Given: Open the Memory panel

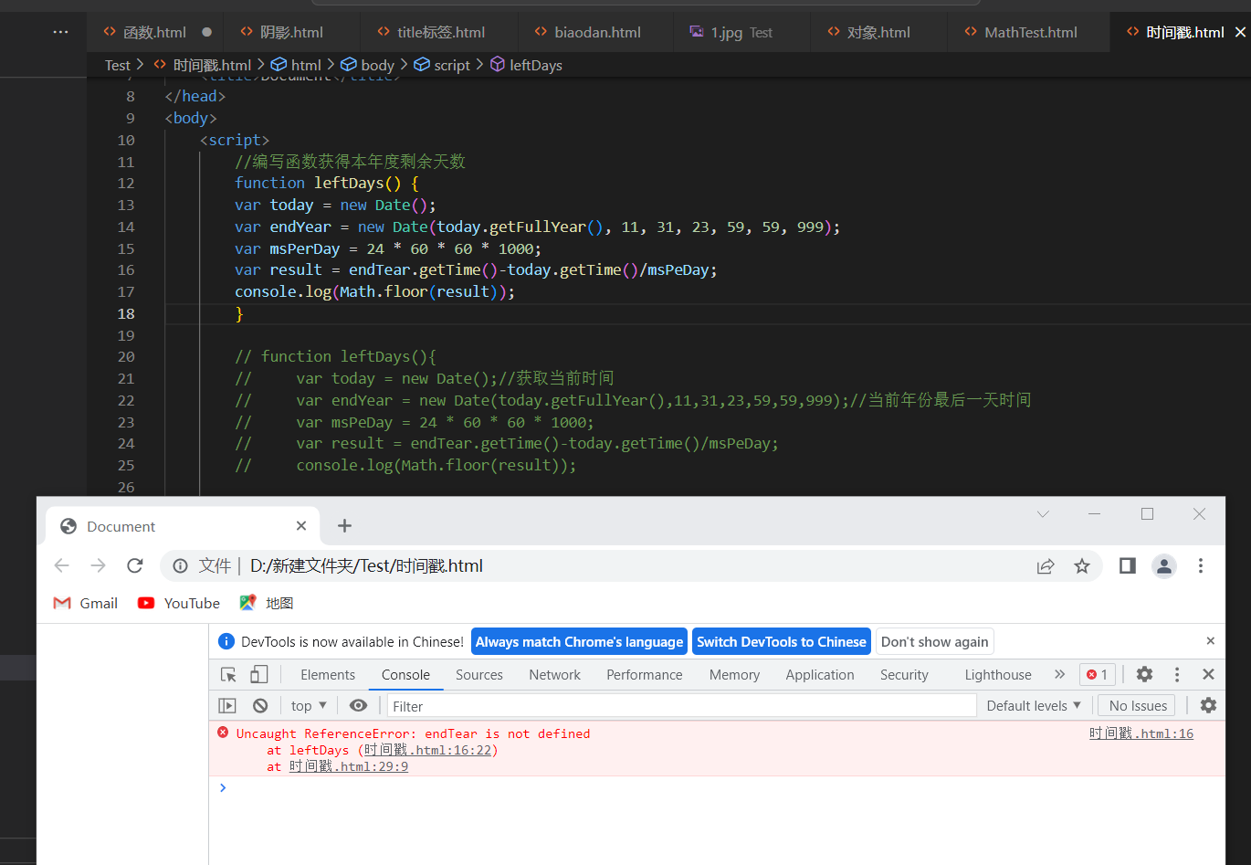Looking at the screenshot, I should [734, 675].
